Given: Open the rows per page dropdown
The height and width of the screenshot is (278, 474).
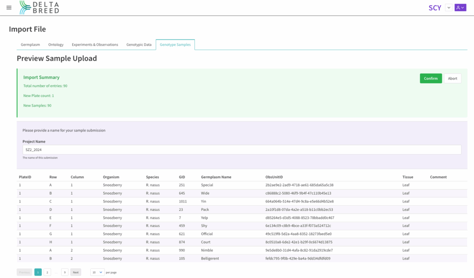Looking at the screenshot, I should click(x=97, y=272).
